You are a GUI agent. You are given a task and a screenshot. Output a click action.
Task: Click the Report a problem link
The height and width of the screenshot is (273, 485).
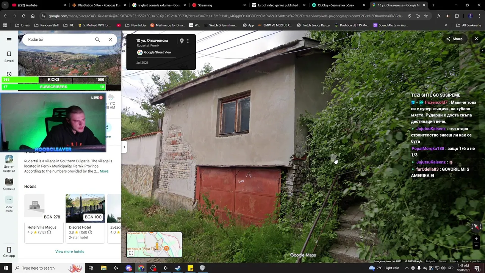[x=471, y=261]
